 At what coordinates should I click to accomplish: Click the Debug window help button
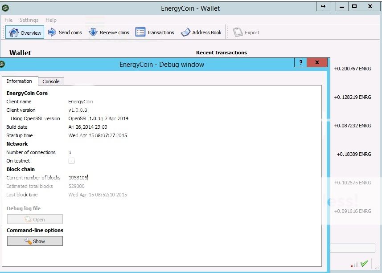click(x=300, y=62)
